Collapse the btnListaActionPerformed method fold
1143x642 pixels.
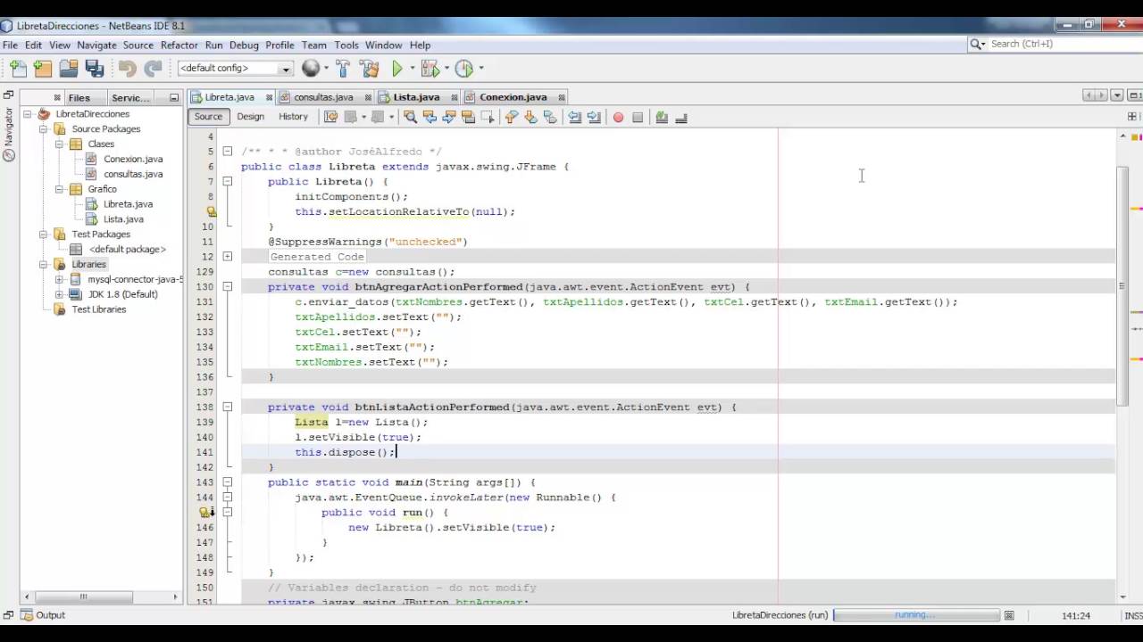(227, 407)
